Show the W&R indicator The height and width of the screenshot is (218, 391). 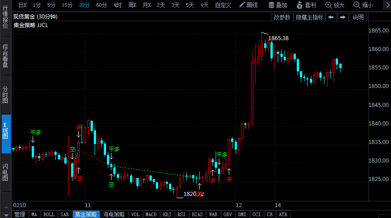pos(213,214)
